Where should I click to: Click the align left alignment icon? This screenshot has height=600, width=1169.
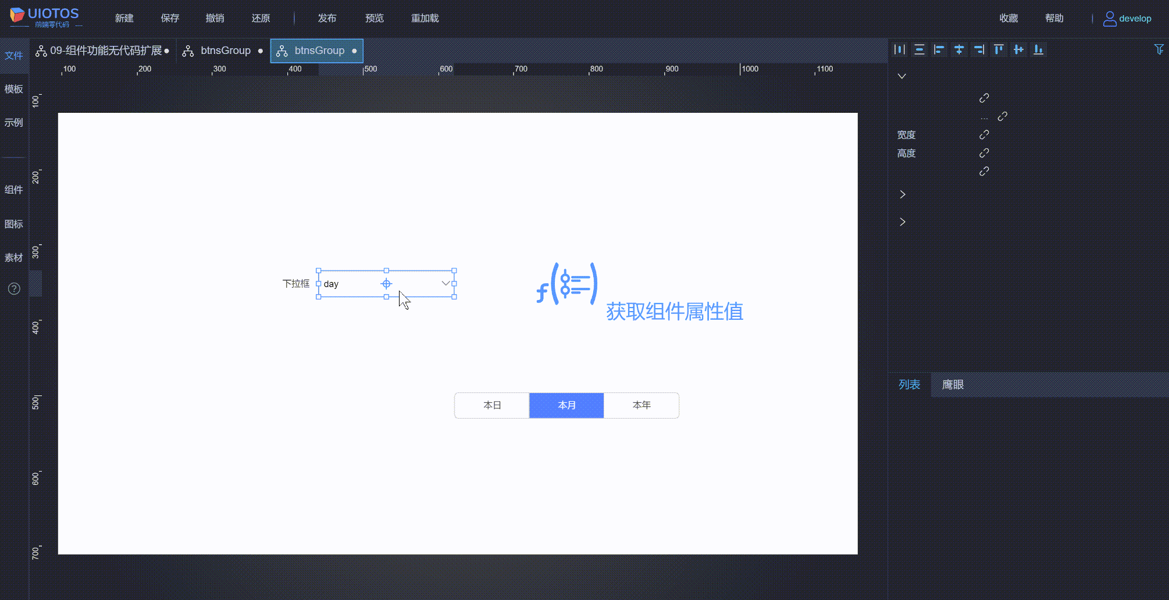pos(939,49)
